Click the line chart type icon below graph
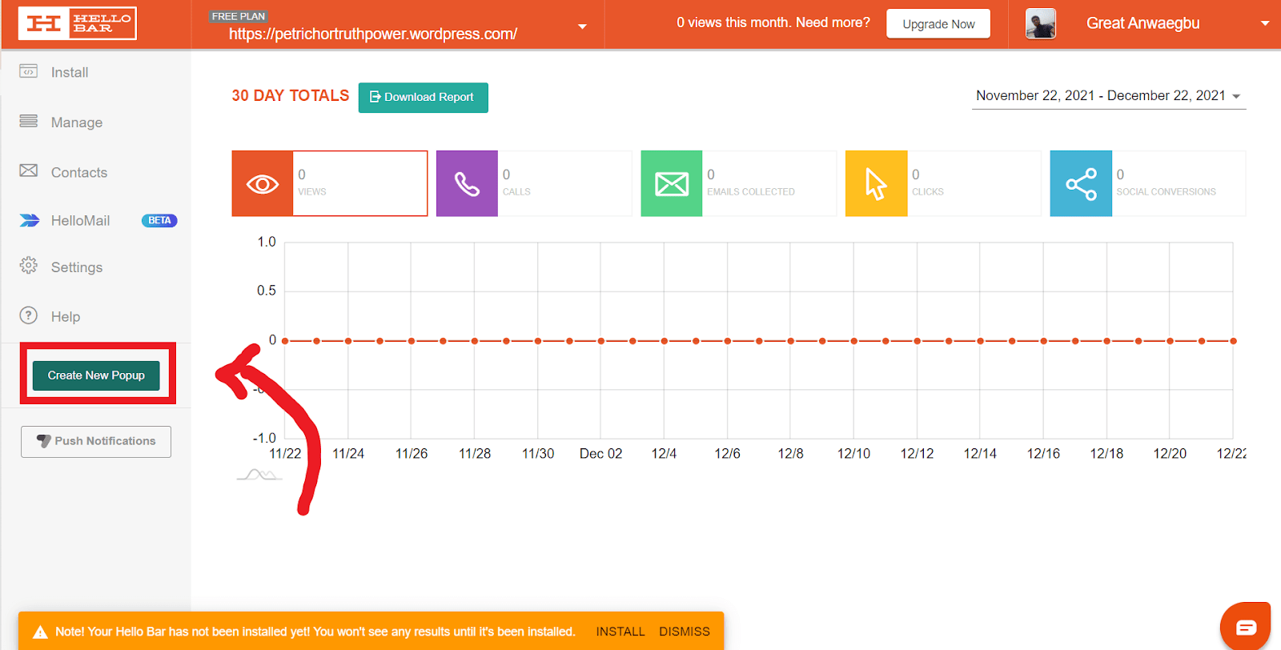Image resolution: width=1281 pixels, height=650 pixels. (259, 475)
